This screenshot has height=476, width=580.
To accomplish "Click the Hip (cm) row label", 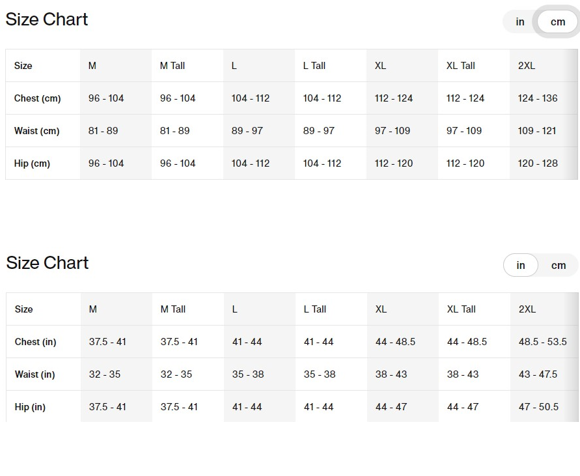I will (33, 163).
